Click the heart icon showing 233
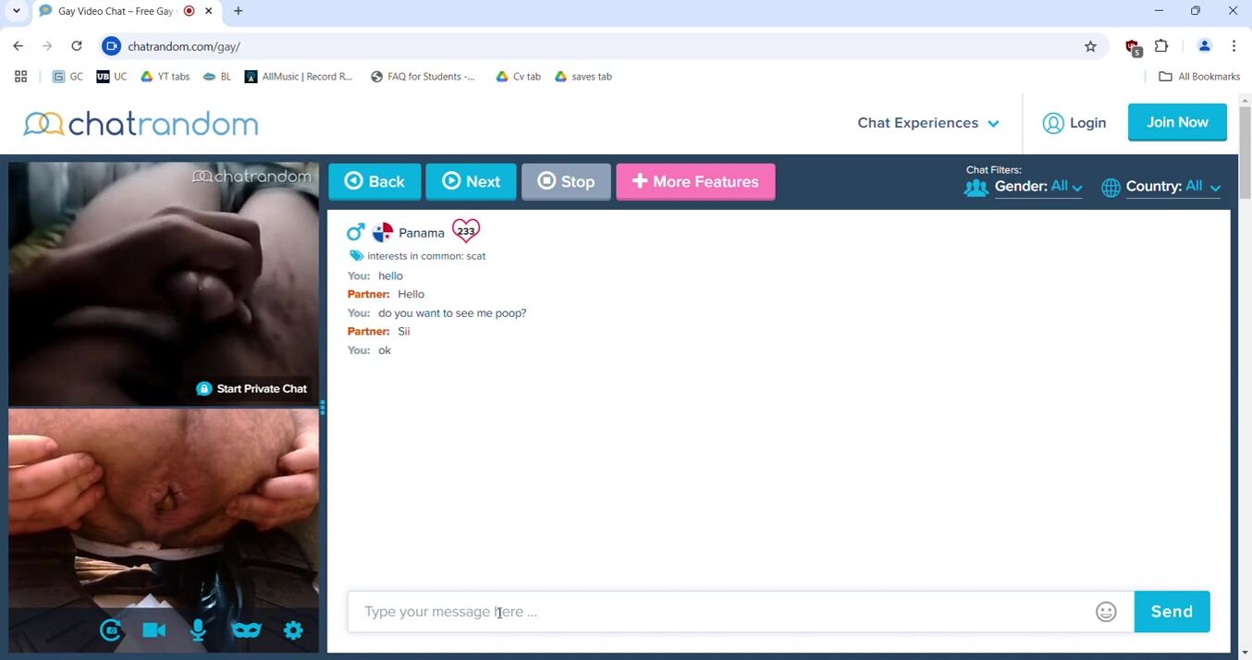 coord(466,231)
